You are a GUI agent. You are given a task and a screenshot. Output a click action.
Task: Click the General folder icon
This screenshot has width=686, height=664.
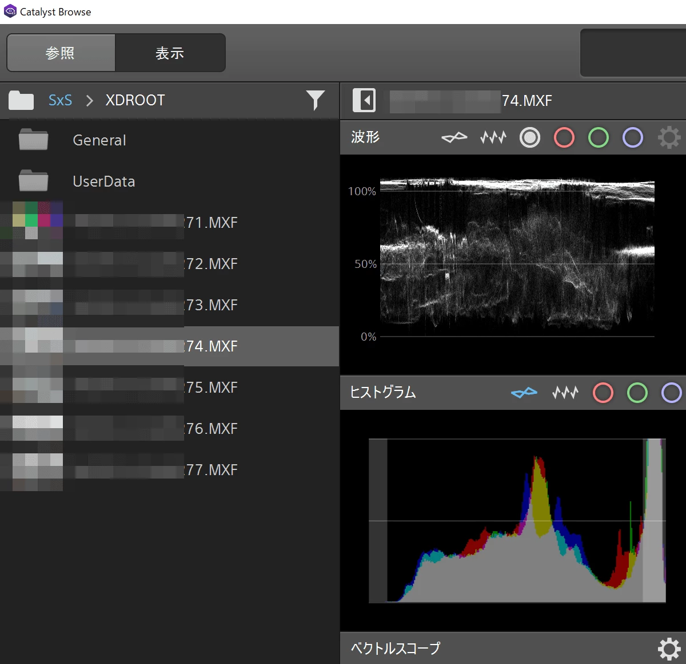click(x=33, y=139)
